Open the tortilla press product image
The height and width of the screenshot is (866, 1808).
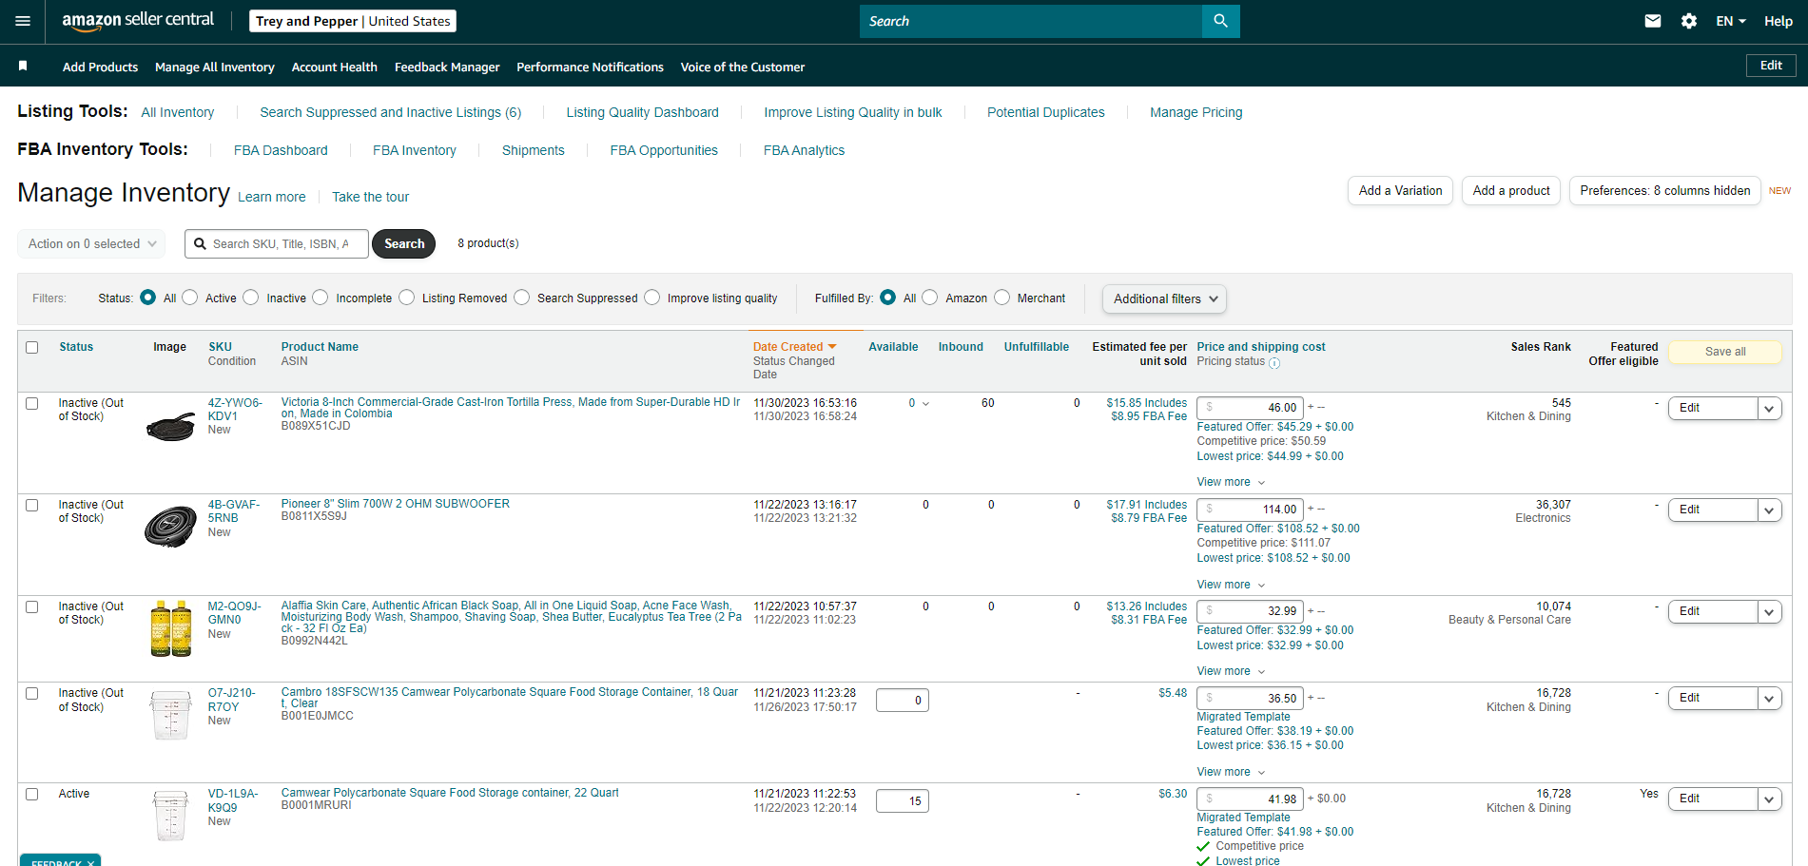point(171,428)
